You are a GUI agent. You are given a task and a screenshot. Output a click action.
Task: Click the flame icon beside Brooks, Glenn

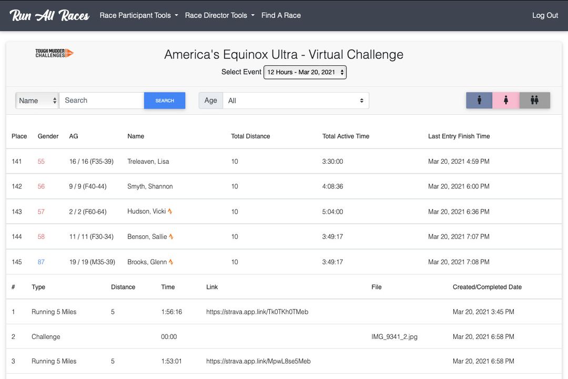[x=171, y=262]
